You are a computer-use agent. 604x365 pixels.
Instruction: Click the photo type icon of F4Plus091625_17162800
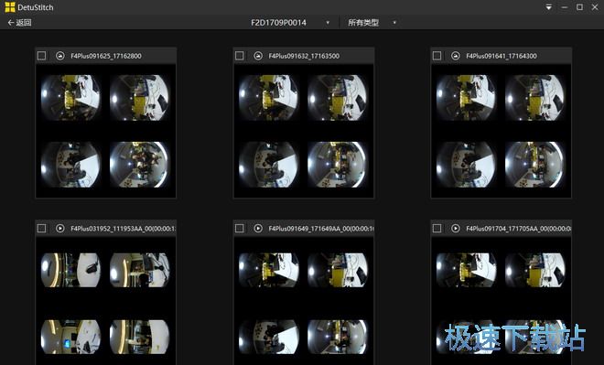pyautogui.click(x=60, y=56)
